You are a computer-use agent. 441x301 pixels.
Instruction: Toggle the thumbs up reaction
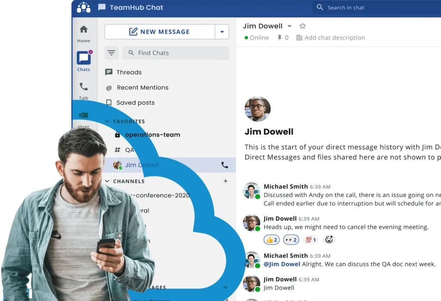point(272,240)
